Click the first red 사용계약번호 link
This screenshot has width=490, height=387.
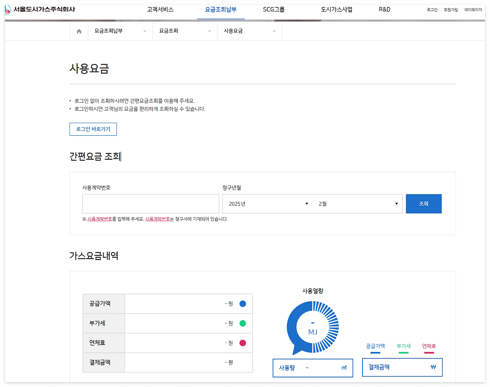[100, 219]
